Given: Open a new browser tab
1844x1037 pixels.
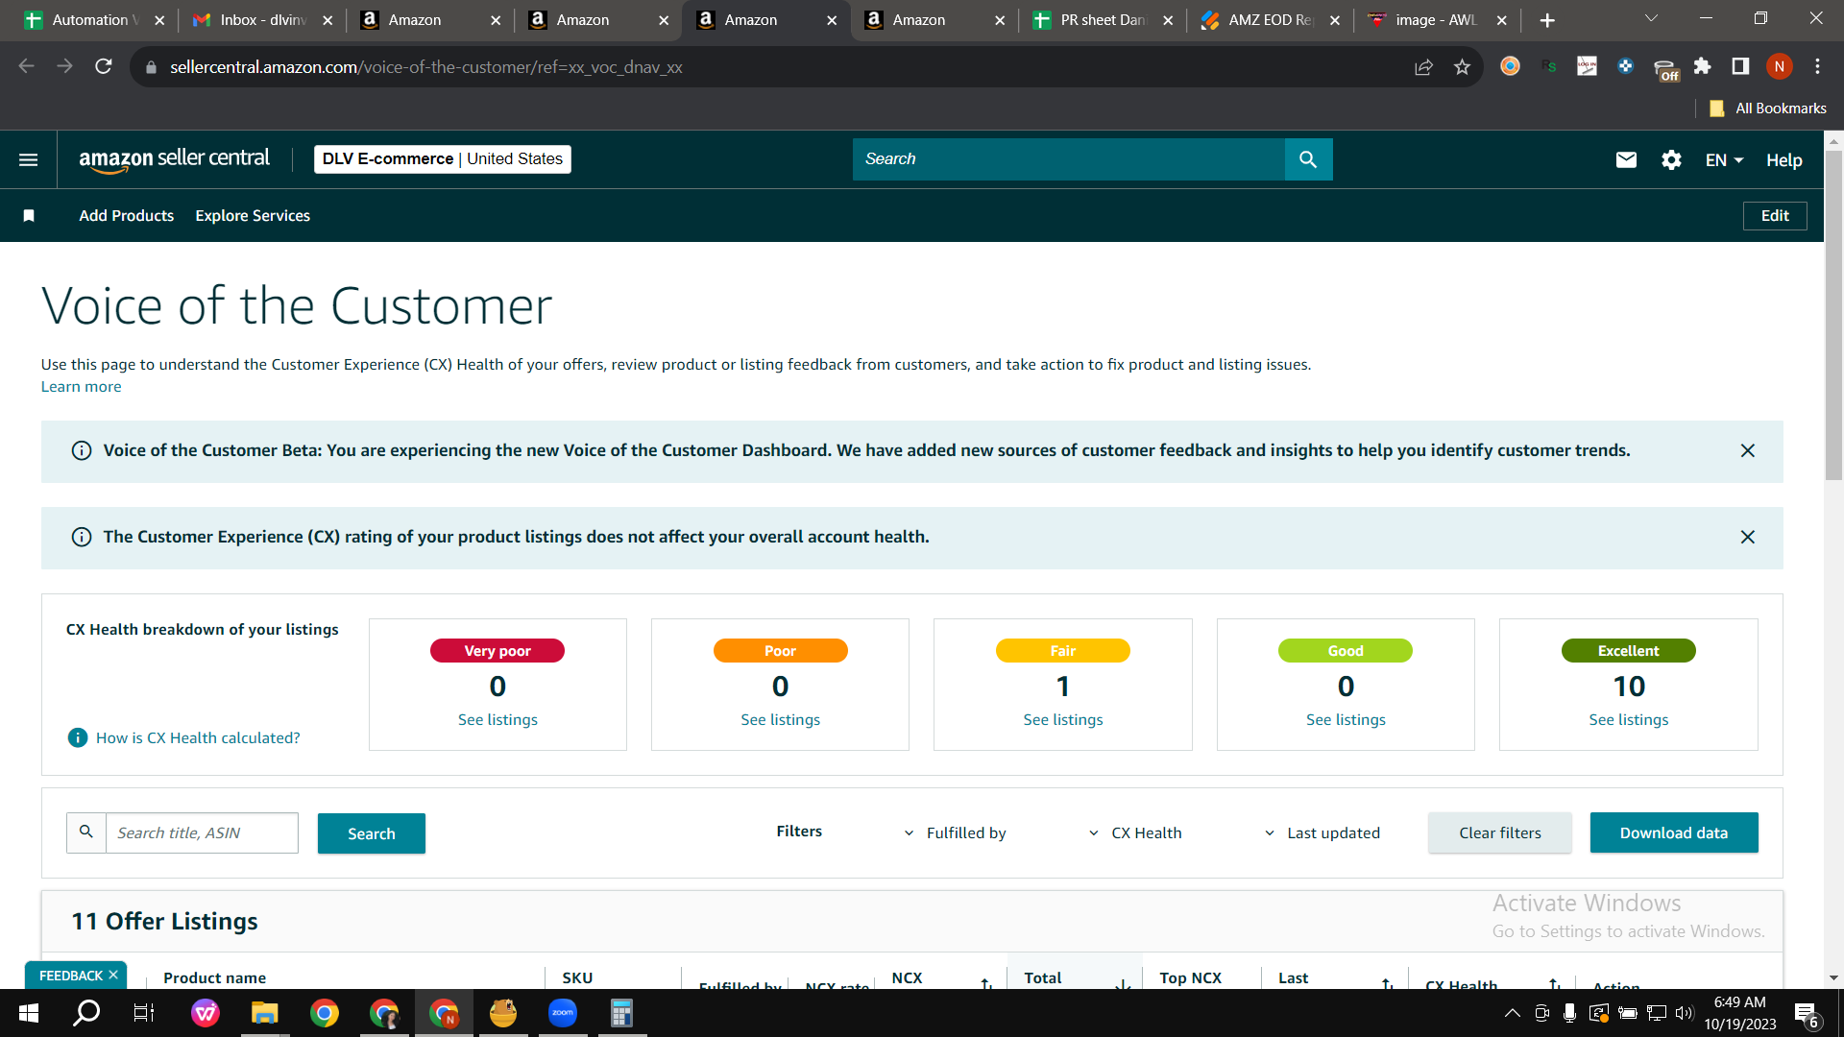Looking at the screenshot, I should (1547, 20).
